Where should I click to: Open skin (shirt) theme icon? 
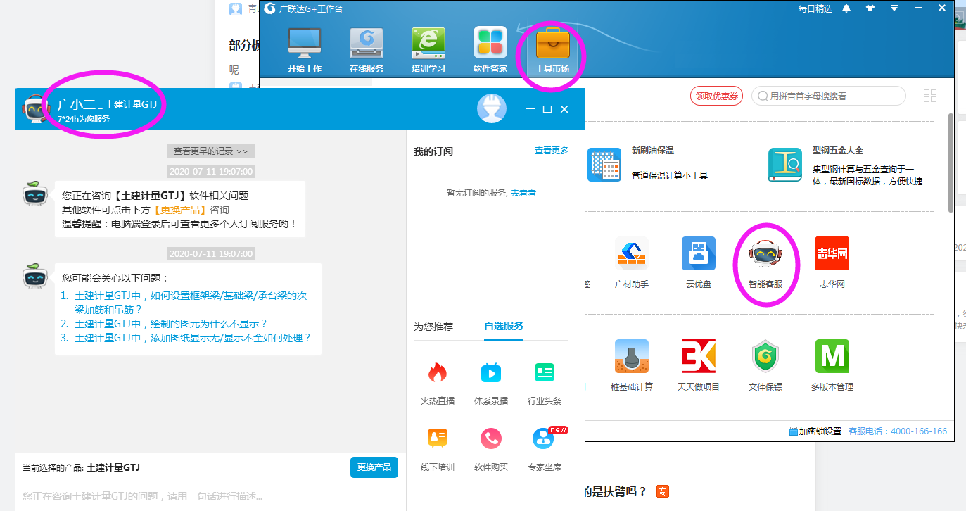tap(870, 8)
